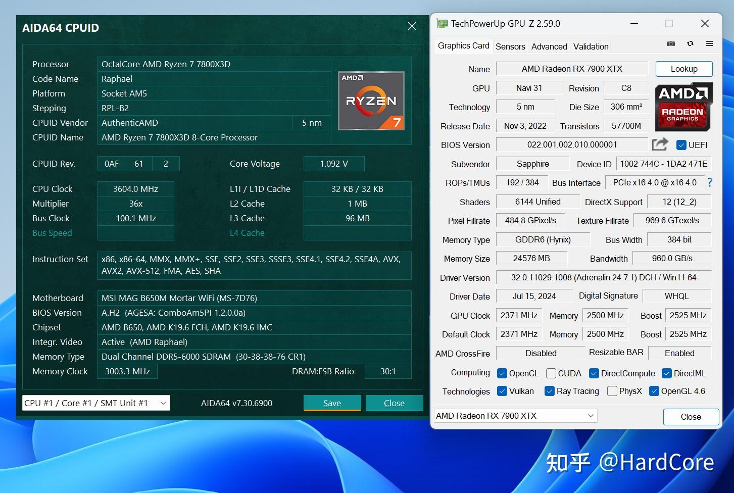Viewport: 734px width, 493px height.
Task: Click the Lookup button in GPU-Z
Action: pos(684,69)
